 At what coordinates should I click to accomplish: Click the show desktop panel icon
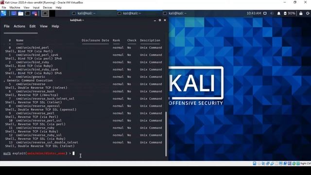tap(14, 13)
